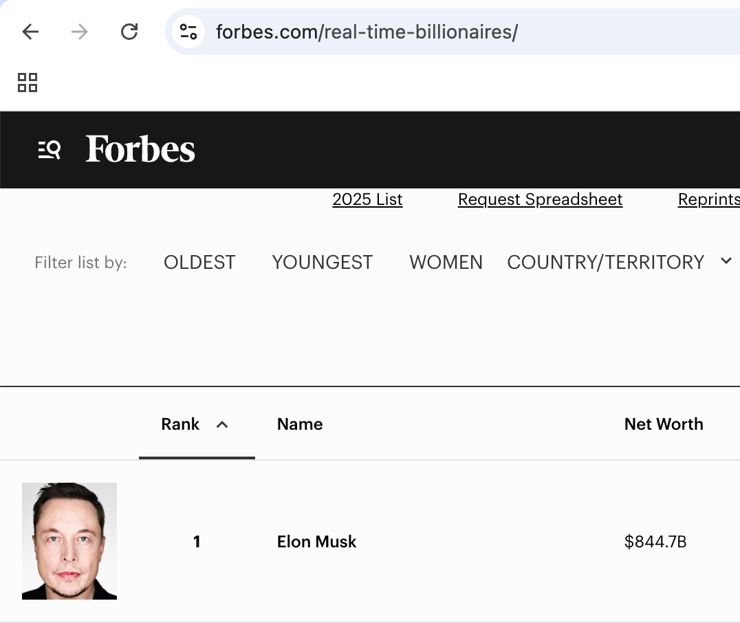740x623 pixels.
Task: Go back to the previous page
Action: pyautogui.click(x=30, y=32)
